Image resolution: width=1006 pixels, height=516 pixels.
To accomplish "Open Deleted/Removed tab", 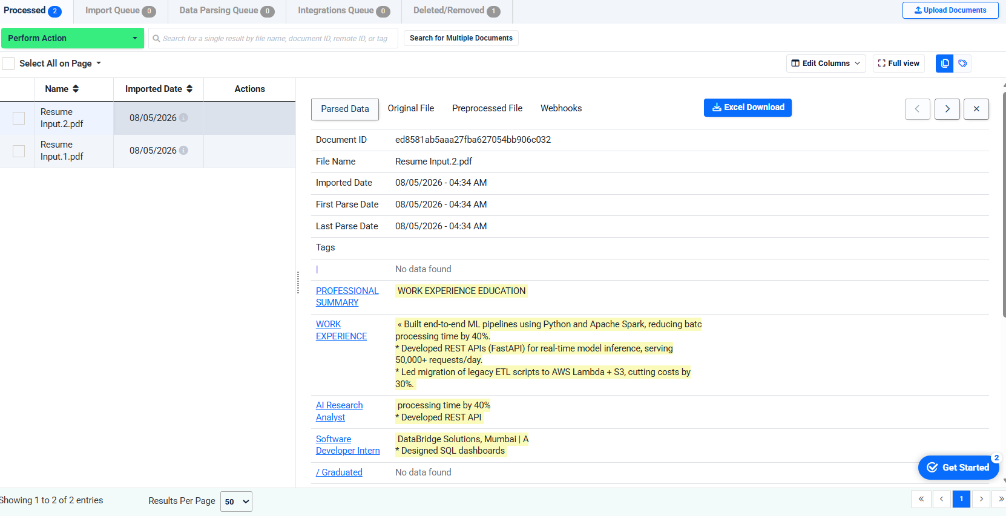I will [457, 11].
